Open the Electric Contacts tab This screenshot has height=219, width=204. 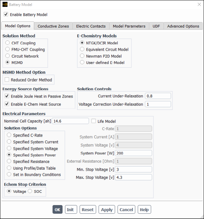tap(91, 26)
